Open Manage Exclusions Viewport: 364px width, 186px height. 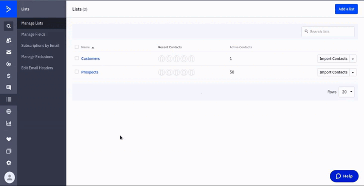[37, 57]
